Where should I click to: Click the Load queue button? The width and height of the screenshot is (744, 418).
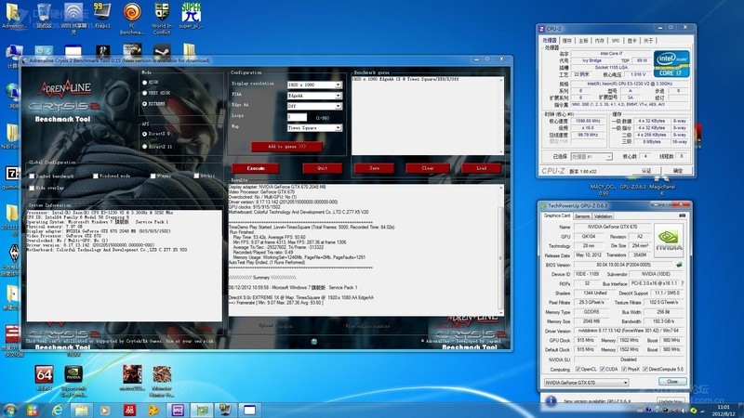point(481,168)
